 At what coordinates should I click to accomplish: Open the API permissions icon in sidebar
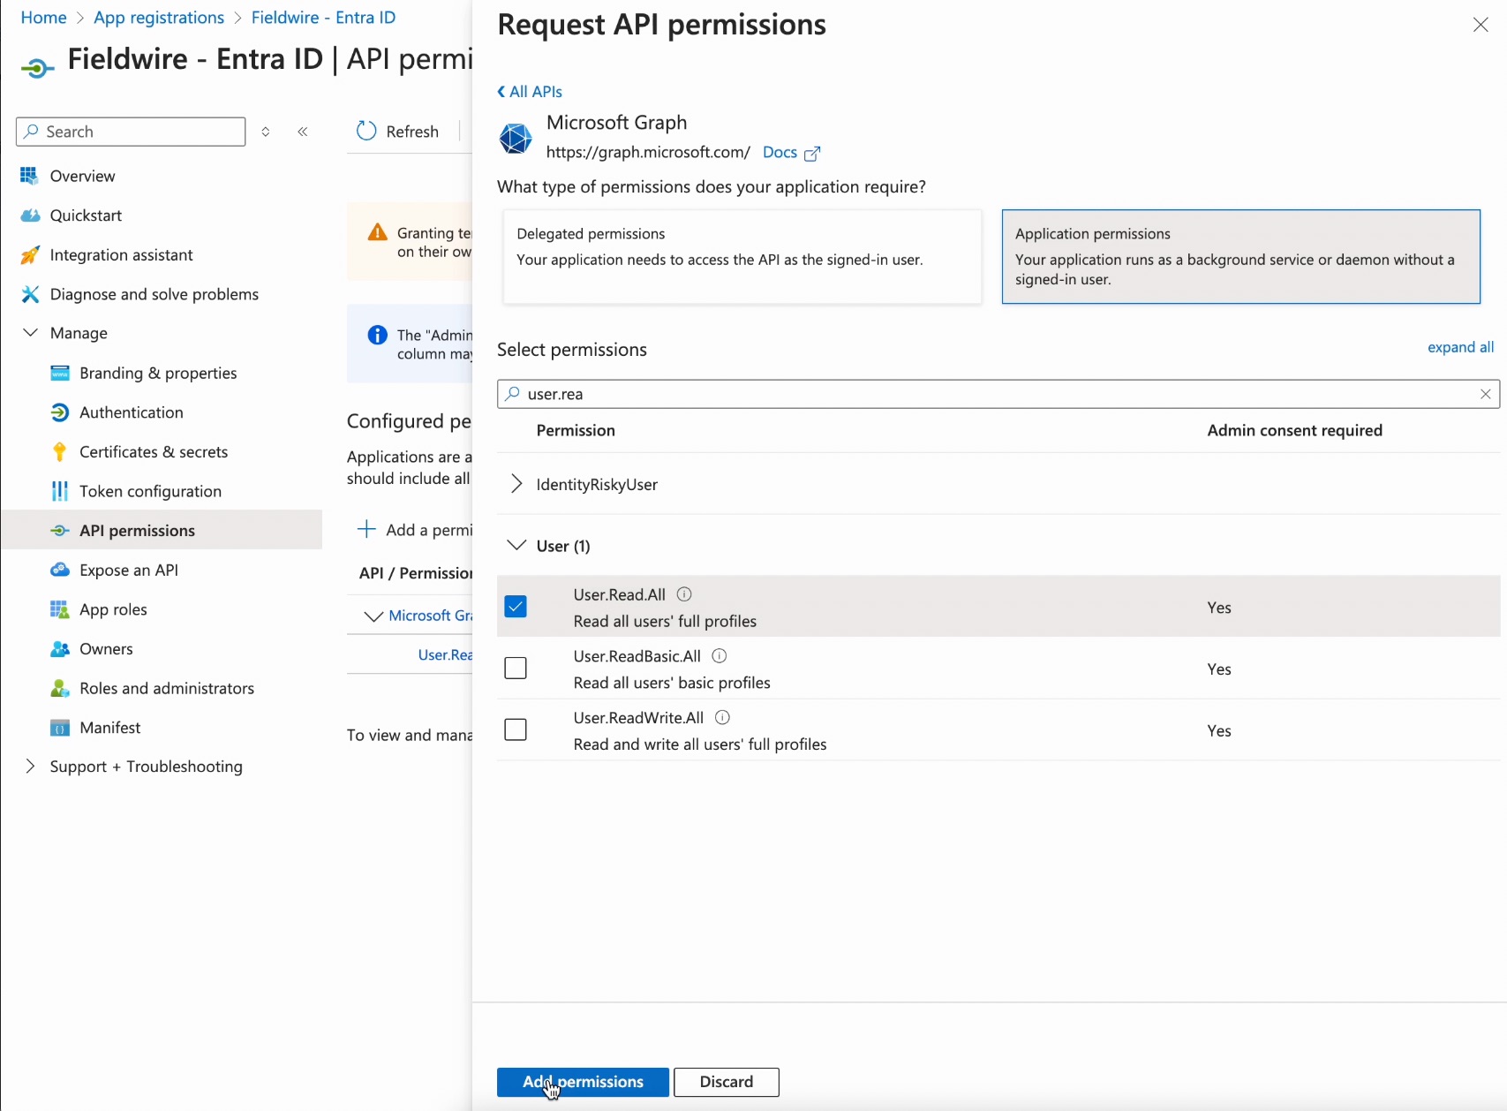point(60,531)
